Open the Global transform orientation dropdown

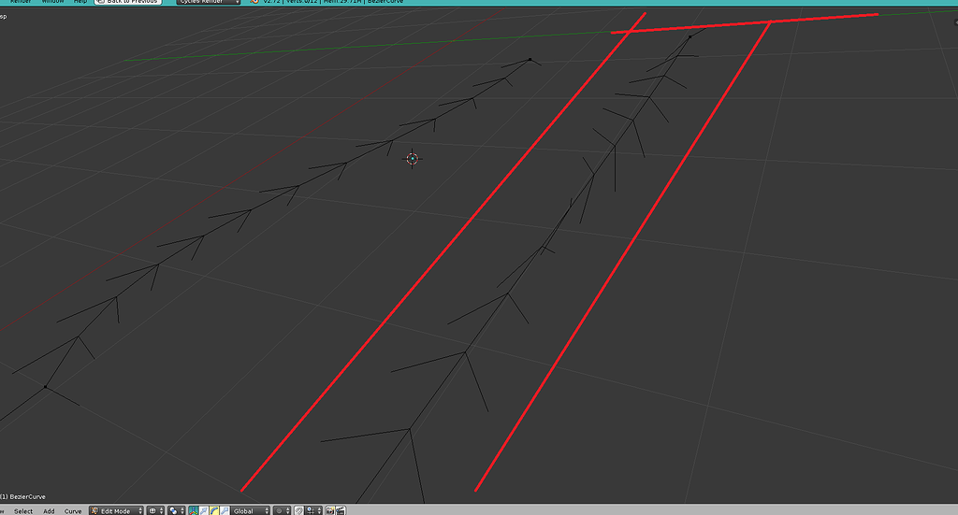[251, 510]
